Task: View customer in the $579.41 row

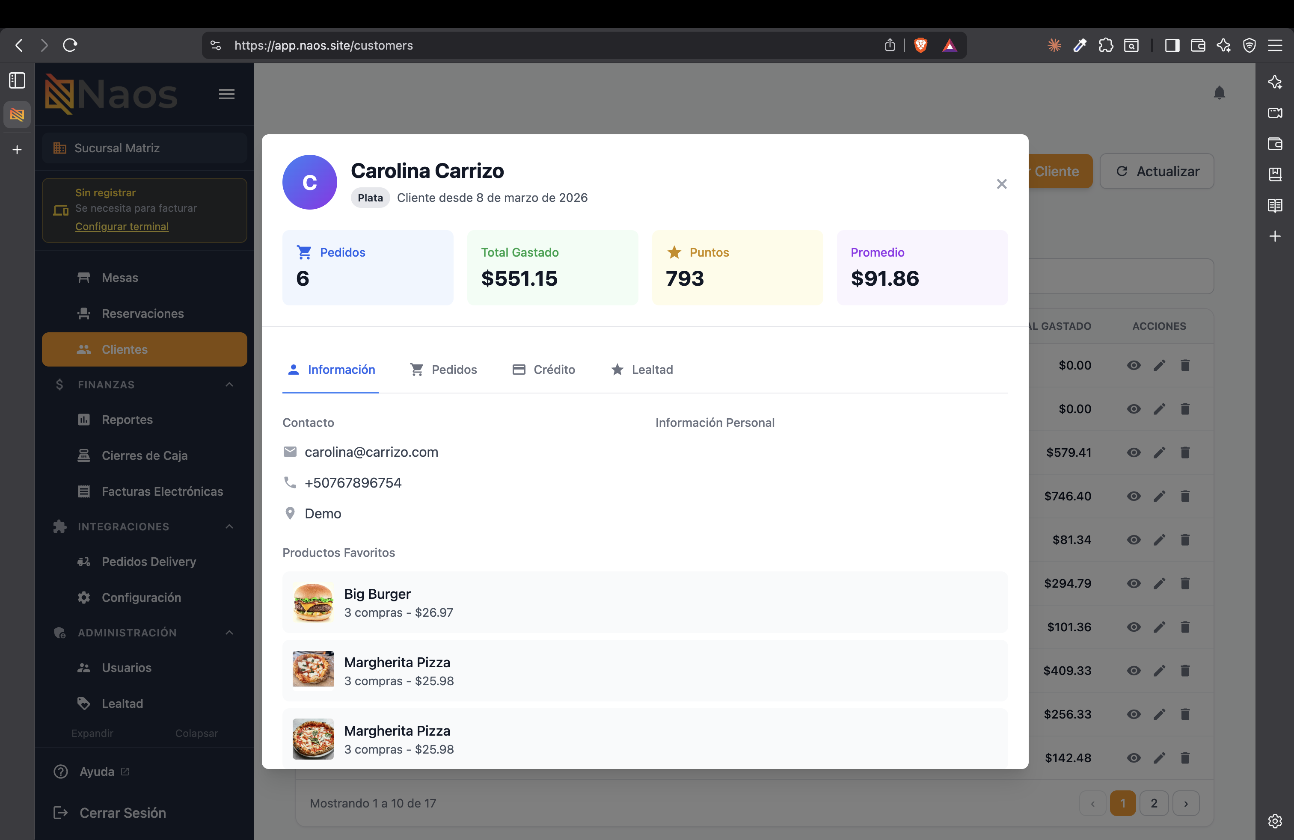Action: point(1134,453)
